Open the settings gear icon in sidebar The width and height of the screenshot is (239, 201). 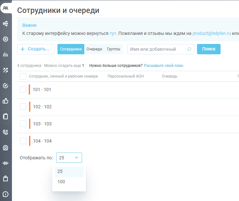click(x=5, y=39)
